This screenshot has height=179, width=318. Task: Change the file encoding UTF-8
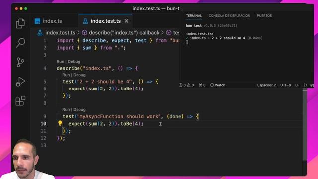pos(285,85)
